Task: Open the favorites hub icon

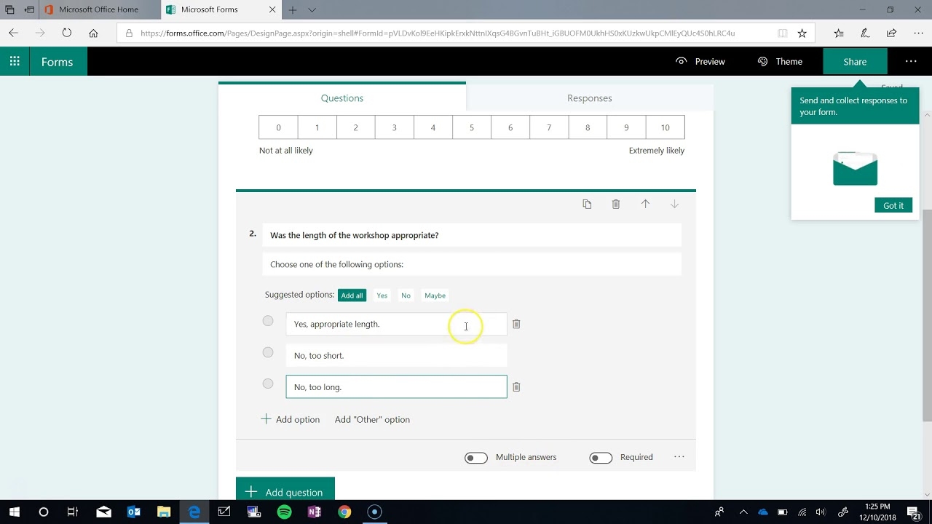Action: (x=839, y=33)
